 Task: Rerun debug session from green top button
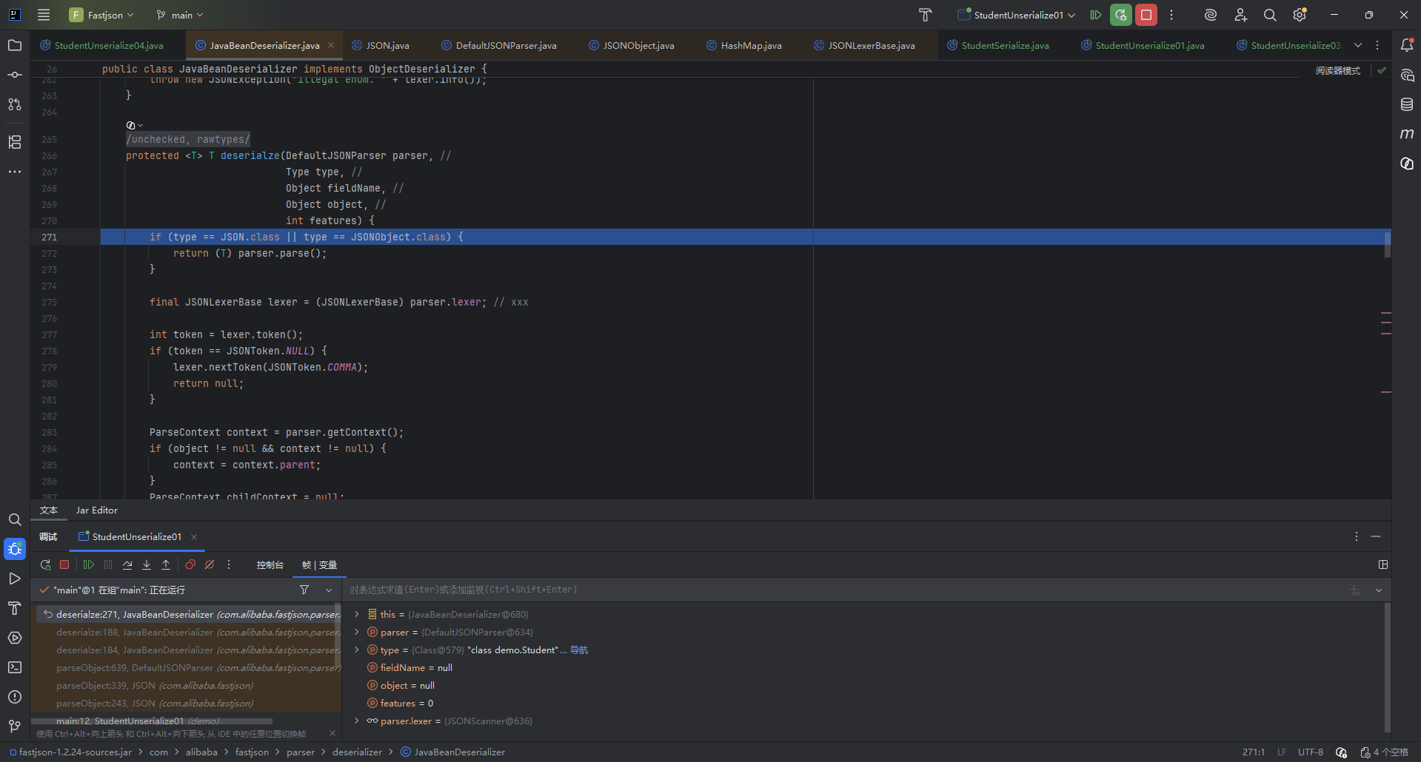pos(1121,15)
